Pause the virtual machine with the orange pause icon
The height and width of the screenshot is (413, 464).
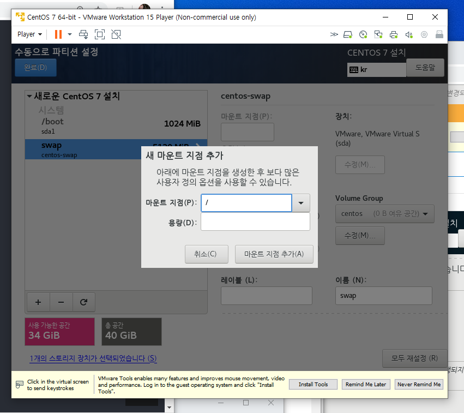click(58, 34)
